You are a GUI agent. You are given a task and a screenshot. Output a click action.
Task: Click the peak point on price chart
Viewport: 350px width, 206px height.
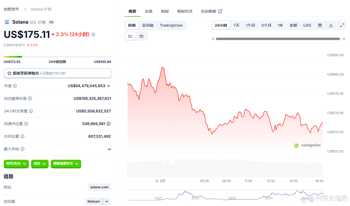tap(162, 68)
